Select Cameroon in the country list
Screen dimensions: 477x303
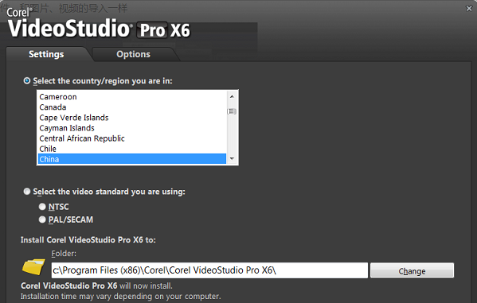[132, 97]
